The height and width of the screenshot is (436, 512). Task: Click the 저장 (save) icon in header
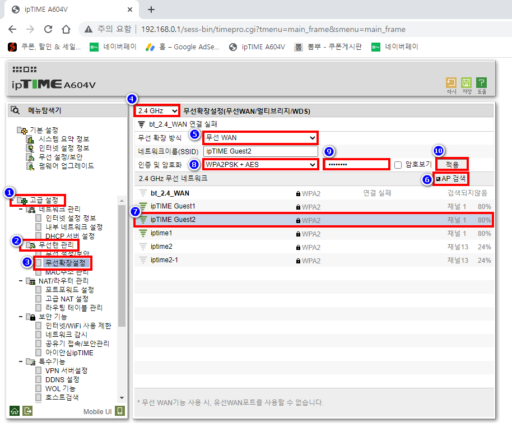point(466,82)
